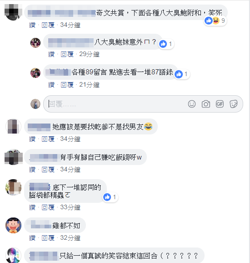
Task: Open the Doraemon-style avatar profile picture
Action: 13,225
